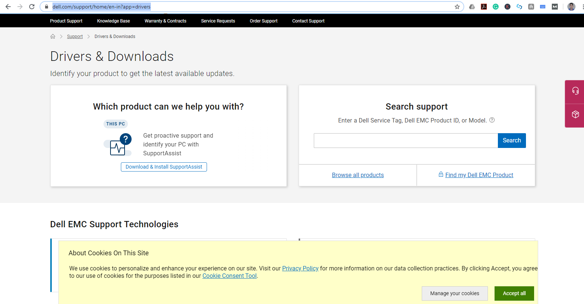Screen dimensions: 584x304
Task: Click the padlock site info icon
Action: [x=46, y=7]
